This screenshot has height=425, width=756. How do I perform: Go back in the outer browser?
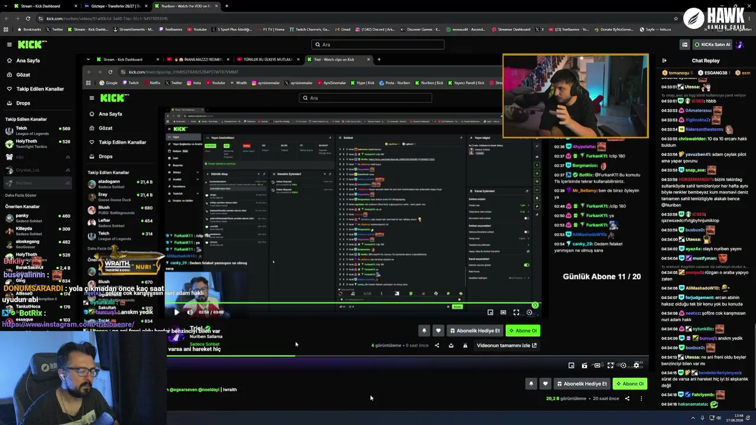click(x=6, y=18)
